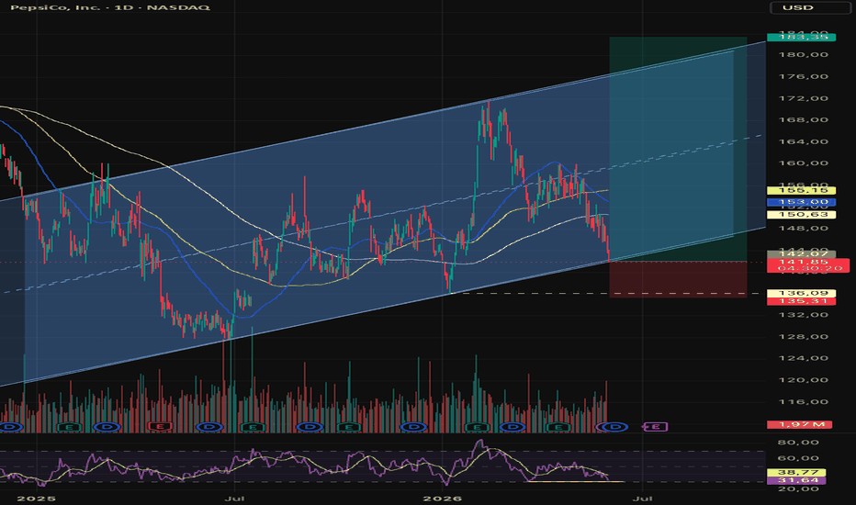Click the earnings E marker just right of Jul 2025
Image resolution: width=856 pixels, height=505 pixels.
252,426
